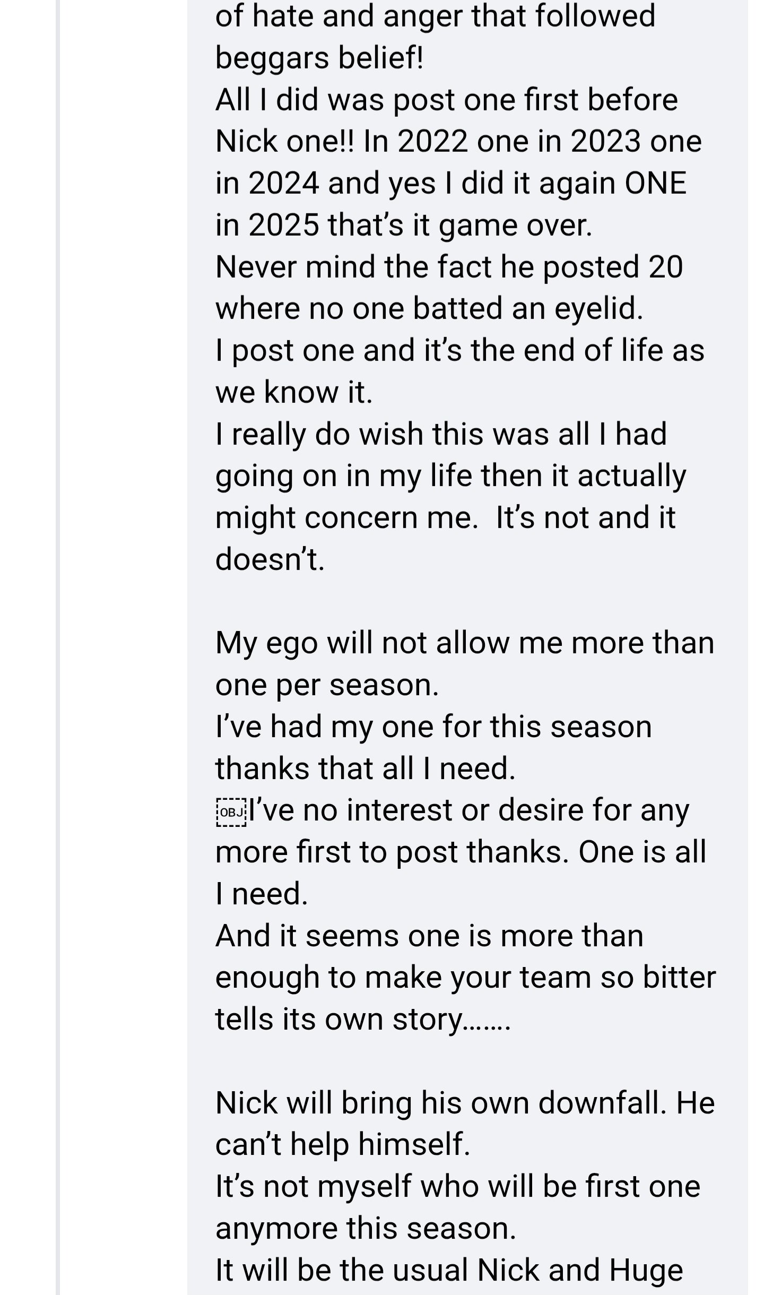Click 'It will be the usual Nick and Huge'
764x1295 pixels.
click(x=449, y=1270)
